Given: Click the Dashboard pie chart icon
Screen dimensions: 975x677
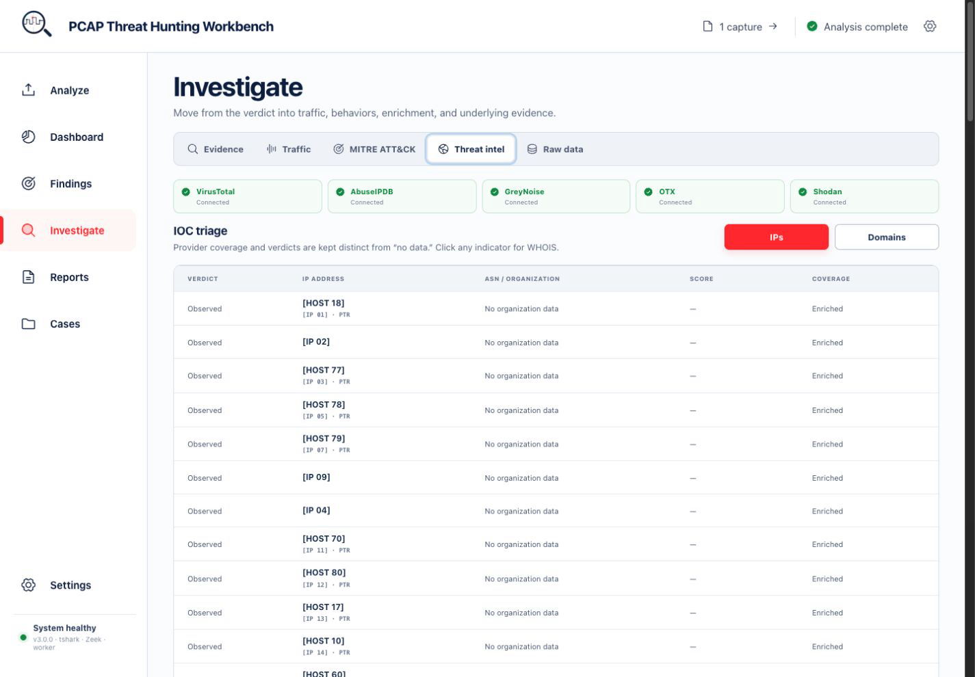Looking at the screenshot, I should (28, 137).
